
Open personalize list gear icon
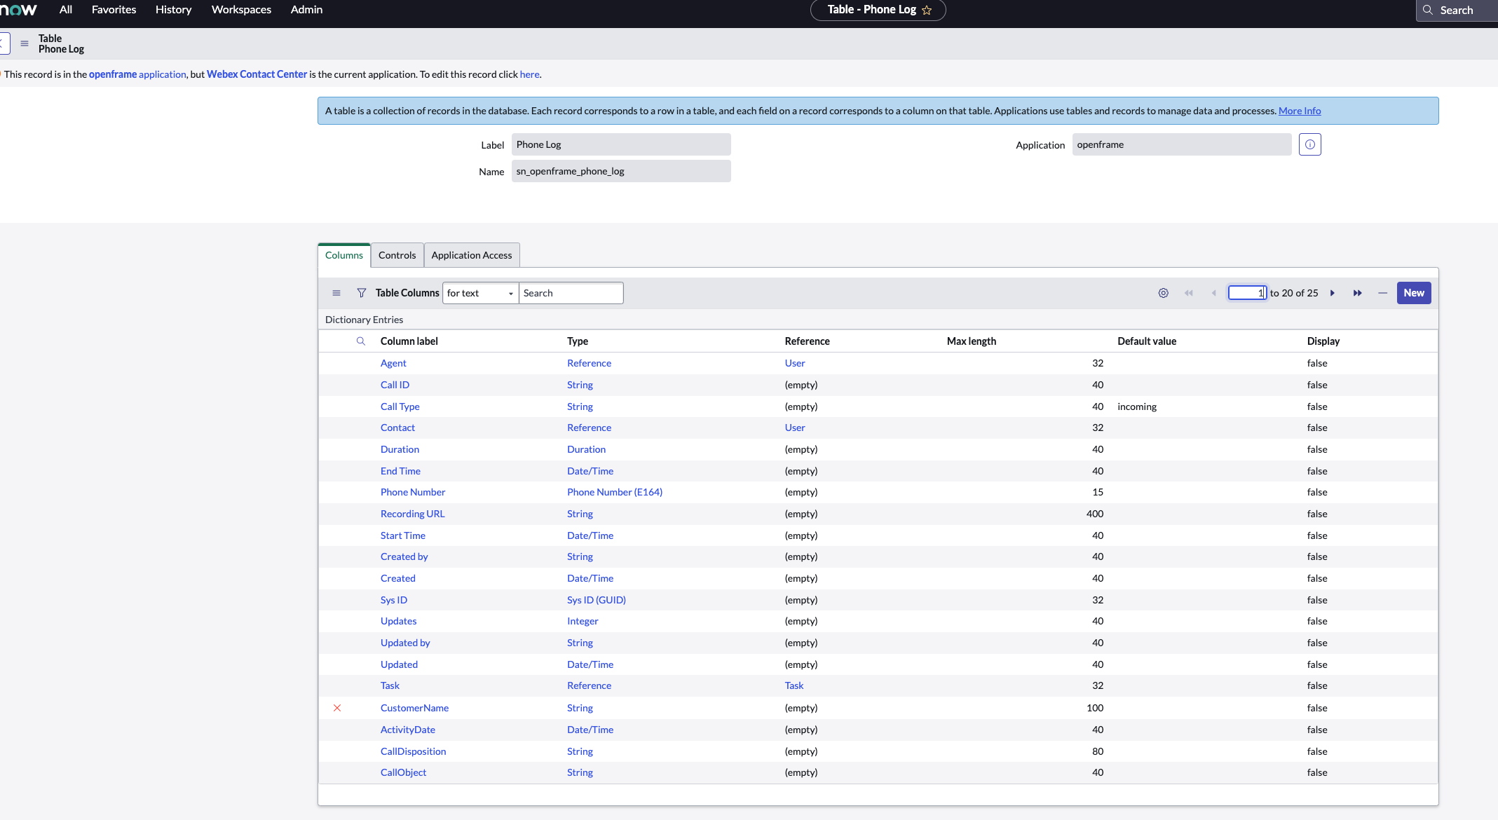click(1163, 293)
